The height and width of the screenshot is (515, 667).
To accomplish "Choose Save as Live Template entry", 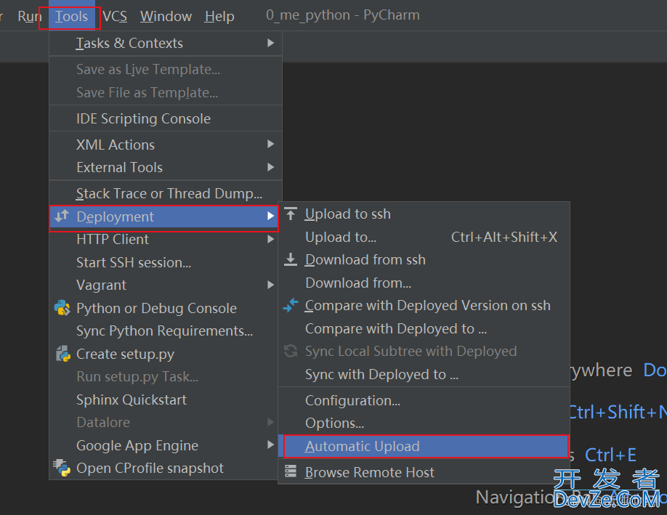I will pos(166,69).
